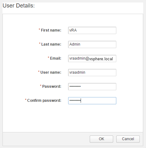Select the Last name input box
The height and width of the screenshot is (148, 146).
pos(92,44)
